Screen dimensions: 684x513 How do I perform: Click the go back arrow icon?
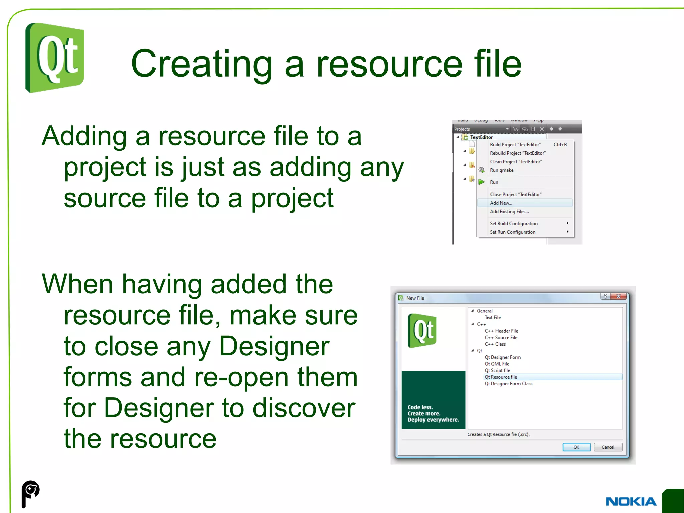(x=551, y=129)
